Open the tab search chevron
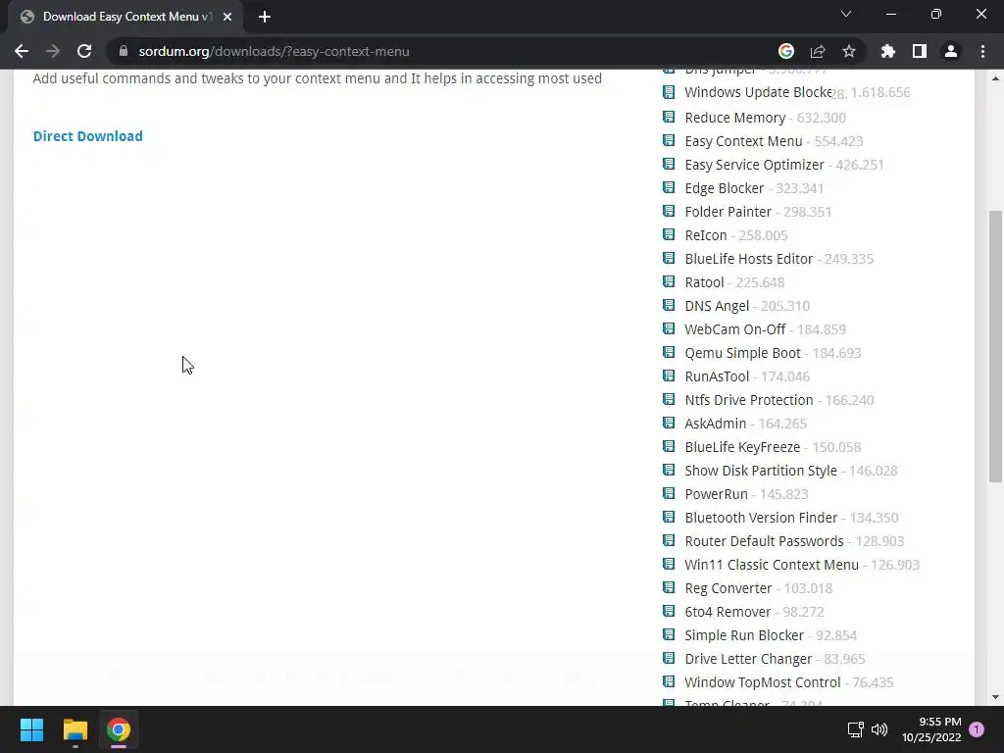Screen dimensions: 1004x753 tap(846, 14)
